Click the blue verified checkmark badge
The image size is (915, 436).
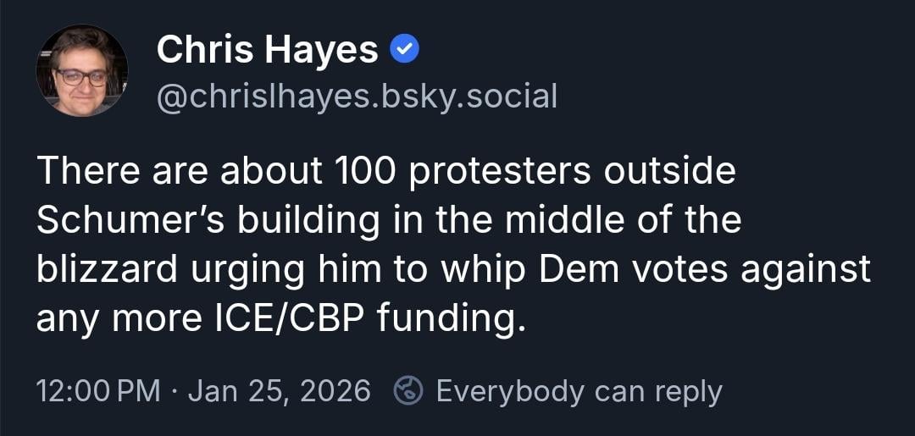click(404, 52)
